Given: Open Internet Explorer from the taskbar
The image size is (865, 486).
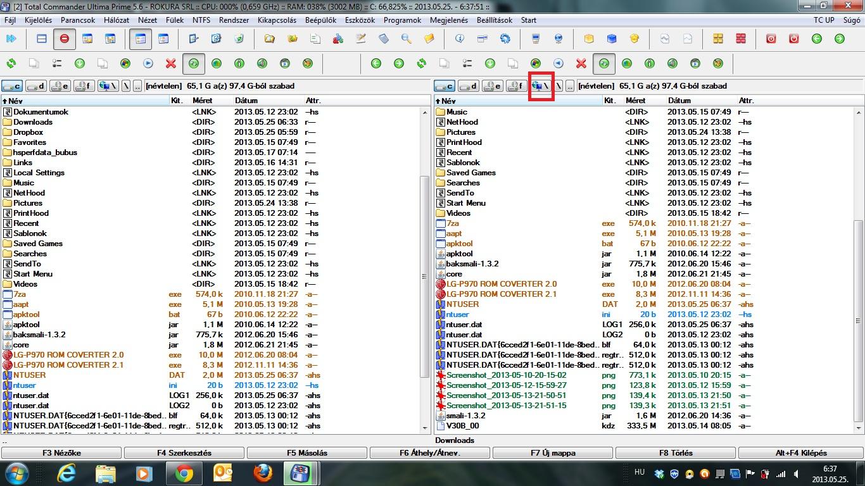Looking at the screenshot, I should (x=66, y=473).
